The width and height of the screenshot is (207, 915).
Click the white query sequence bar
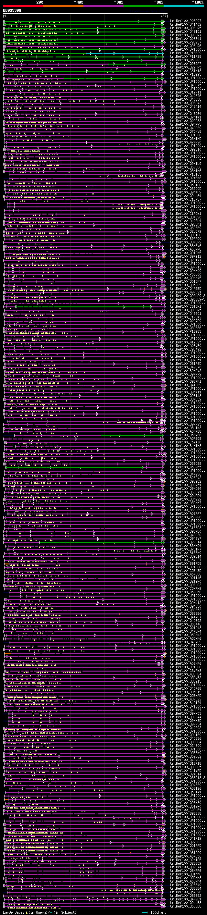click(x=85, y=14)
